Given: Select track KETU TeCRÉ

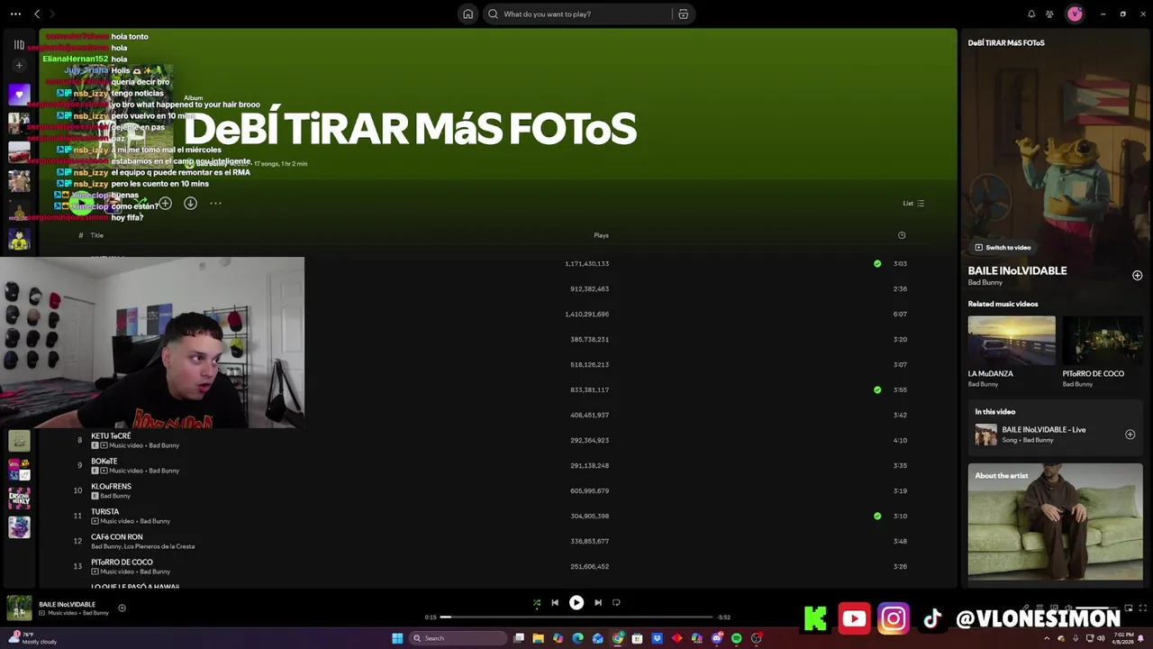Looking at the screenshot, I should pos(111,436).
